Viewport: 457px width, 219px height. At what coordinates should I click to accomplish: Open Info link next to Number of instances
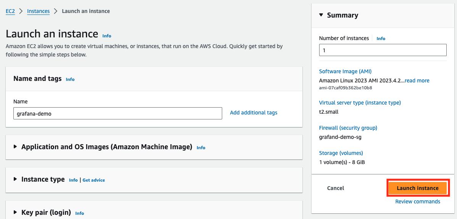click(x=381, y=39)
